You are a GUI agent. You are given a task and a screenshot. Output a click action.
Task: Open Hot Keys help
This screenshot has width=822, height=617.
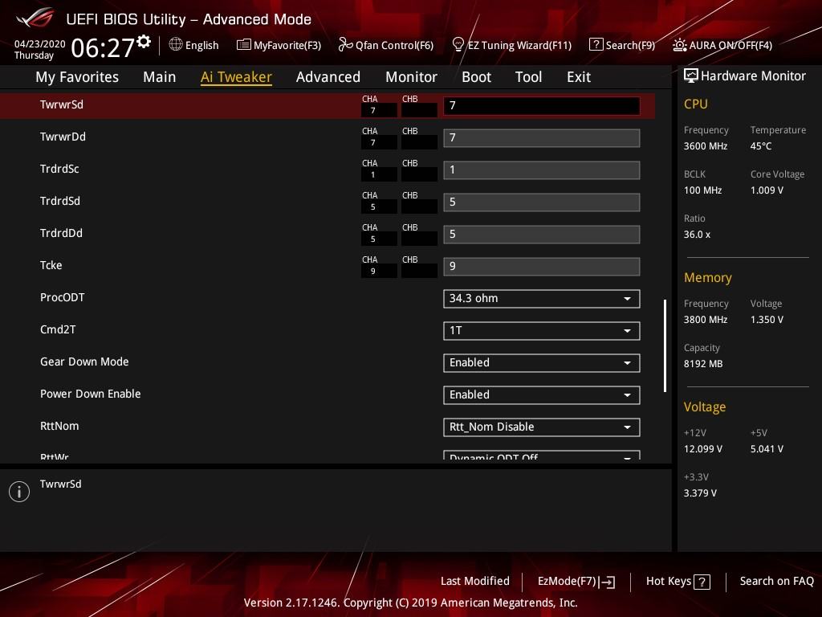coord(678,582)
